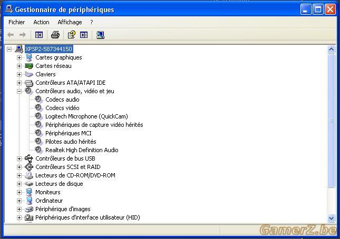Screen dimensions: 340x239
Task: Click the Périphérique d'images camera icon
Action: 29,209
